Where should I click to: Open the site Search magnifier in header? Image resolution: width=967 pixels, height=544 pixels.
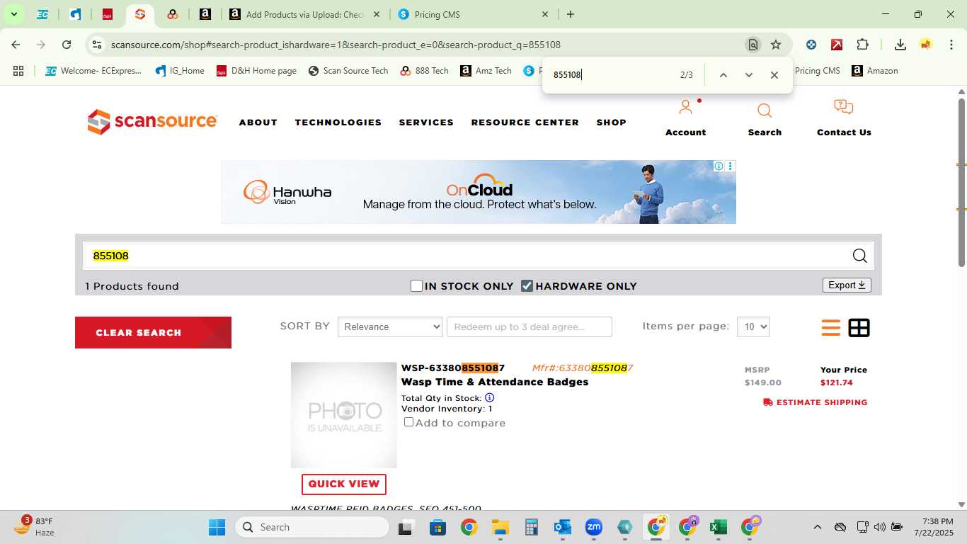point(765,110)
